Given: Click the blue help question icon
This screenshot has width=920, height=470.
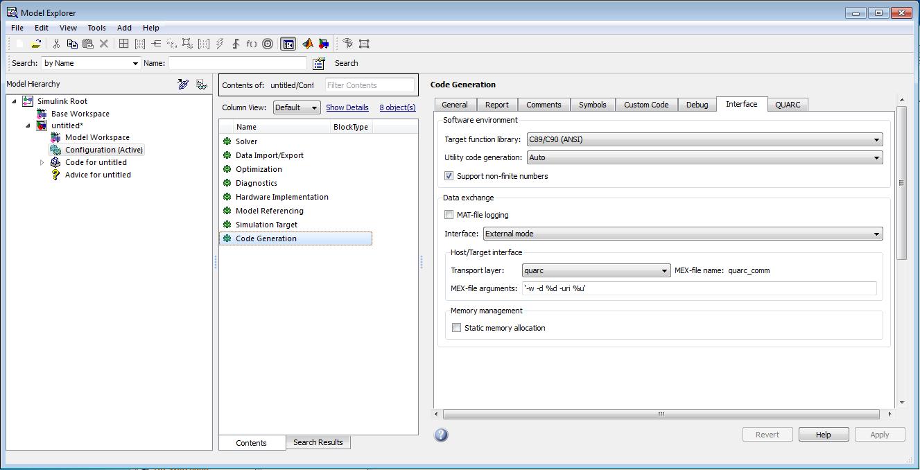Looking at the screenshot, I should 441,435.
